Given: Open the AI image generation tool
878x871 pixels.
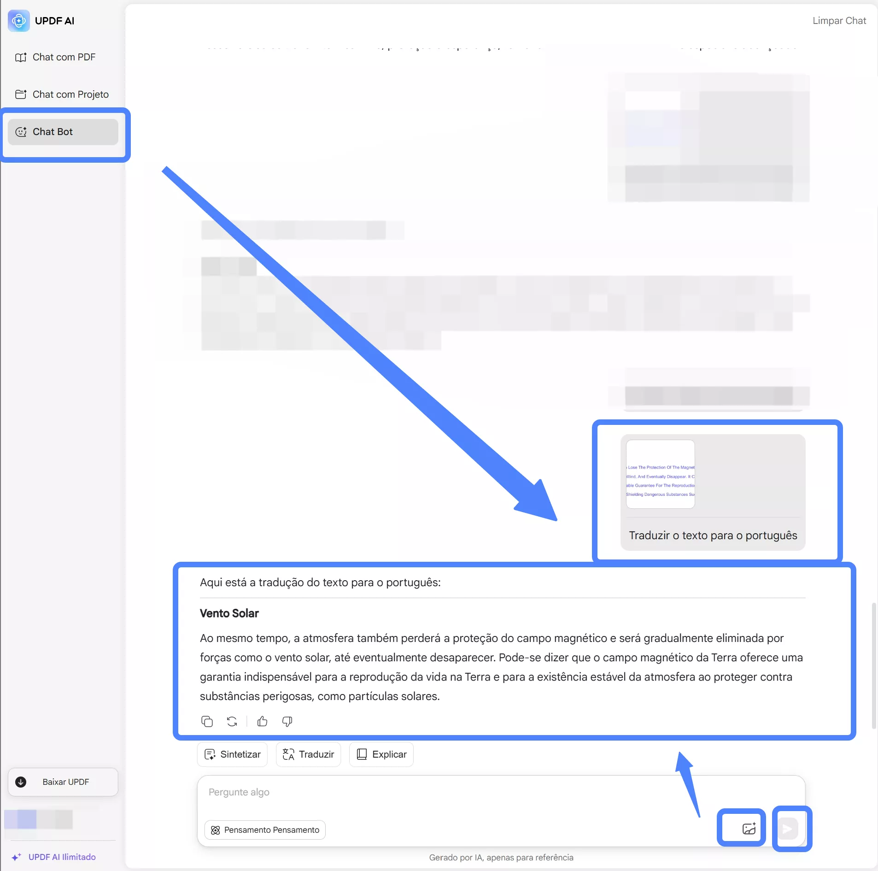Looking at the screenshot, I should [747, 828].
